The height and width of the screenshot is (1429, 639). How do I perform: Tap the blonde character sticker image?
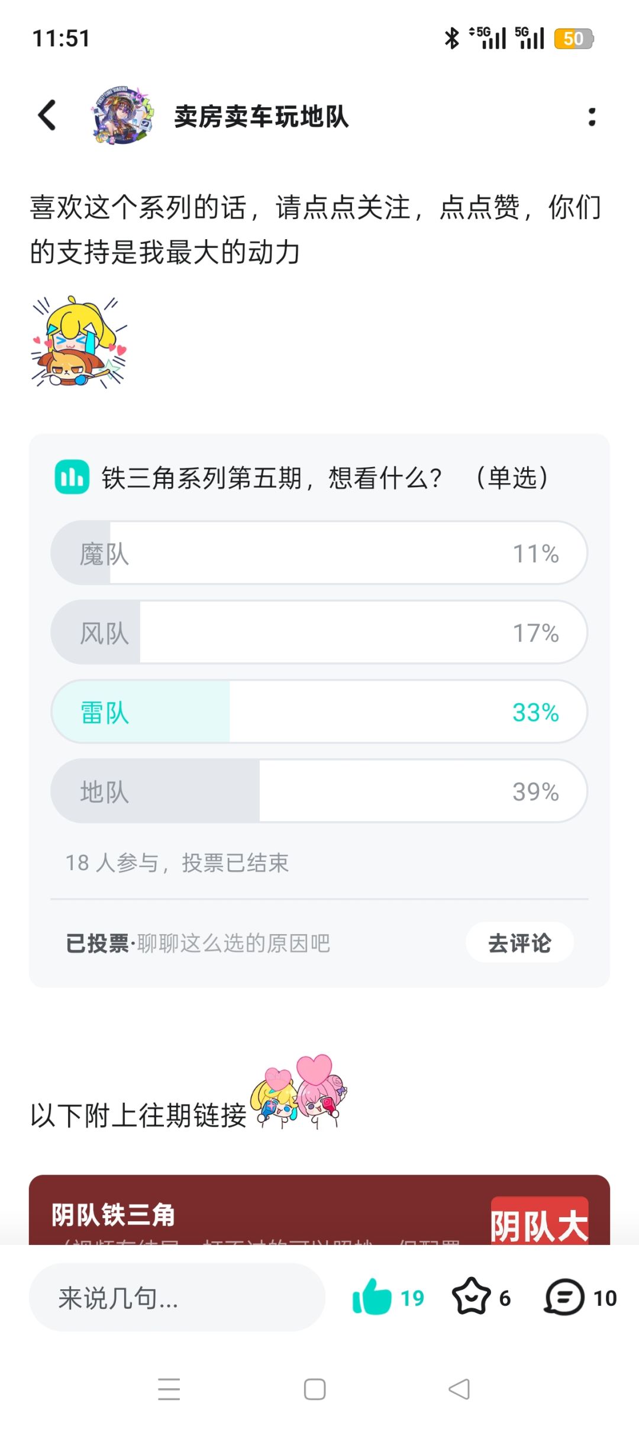(x=79, y=342)
